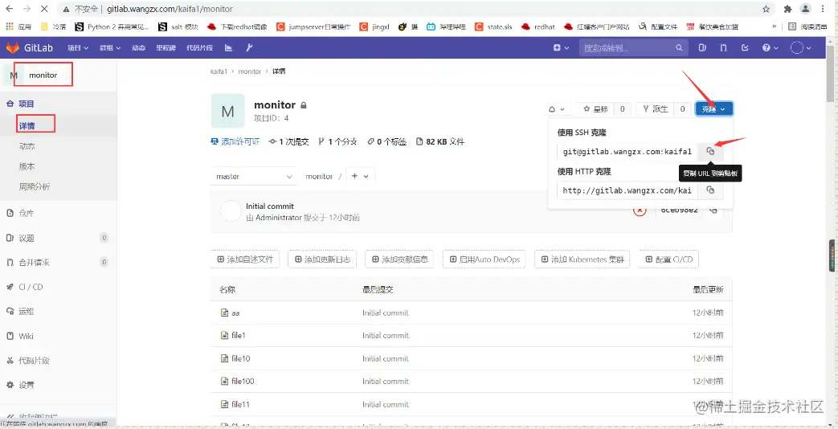838x429 pixels.
Task: Open the file10 entry in file list
Action: pos(241,358)
